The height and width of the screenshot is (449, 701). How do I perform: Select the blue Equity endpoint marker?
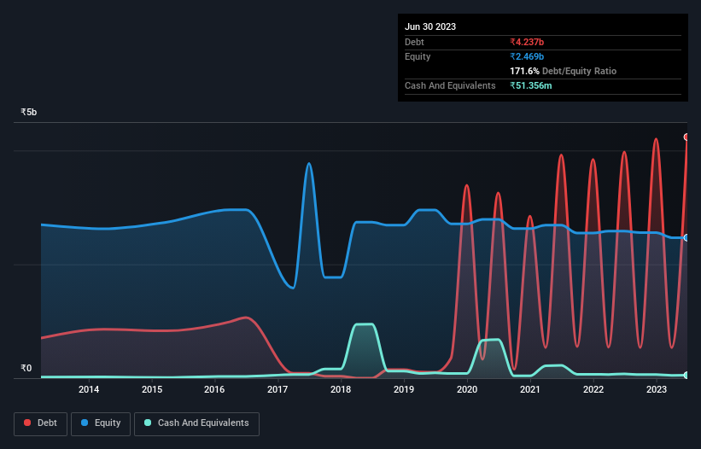click(x=686, y=237)
